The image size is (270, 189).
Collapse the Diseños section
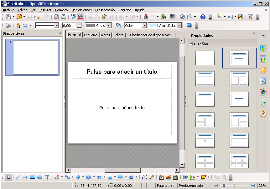191,44
